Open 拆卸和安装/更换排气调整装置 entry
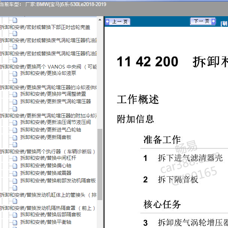 coord(53,94)
